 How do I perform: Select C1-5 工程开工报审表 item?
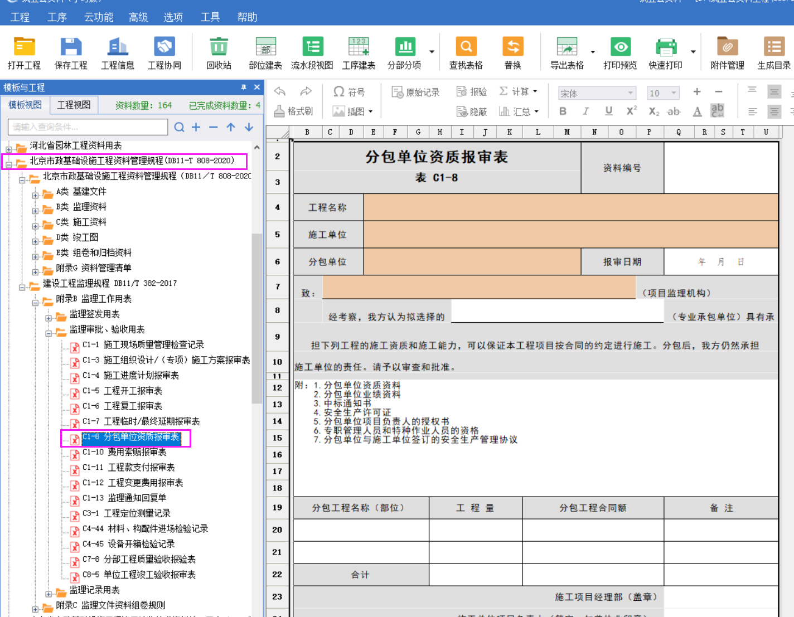[122, 391]
